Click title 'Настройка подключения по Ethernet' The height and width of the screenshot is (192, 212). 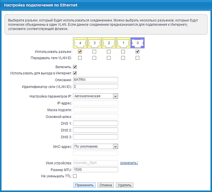pyautogui.click(x=41, y=5)
